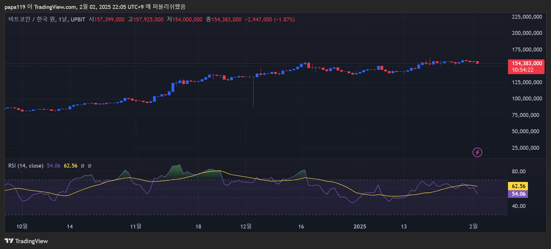This screenshot has height=249, width=551.
Task: Click the purple lightning bolt icon
Action: tap(477, 152)
